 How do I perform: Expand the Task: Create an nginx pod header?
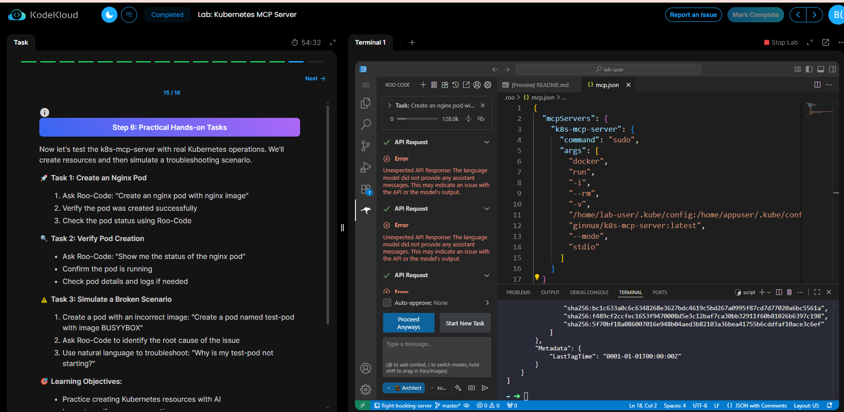click(x=389, y=106)
